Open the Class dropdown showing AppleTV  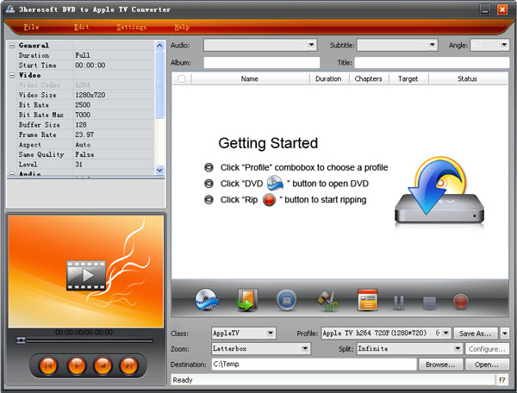pyautogui.click(x=271, y=333)
